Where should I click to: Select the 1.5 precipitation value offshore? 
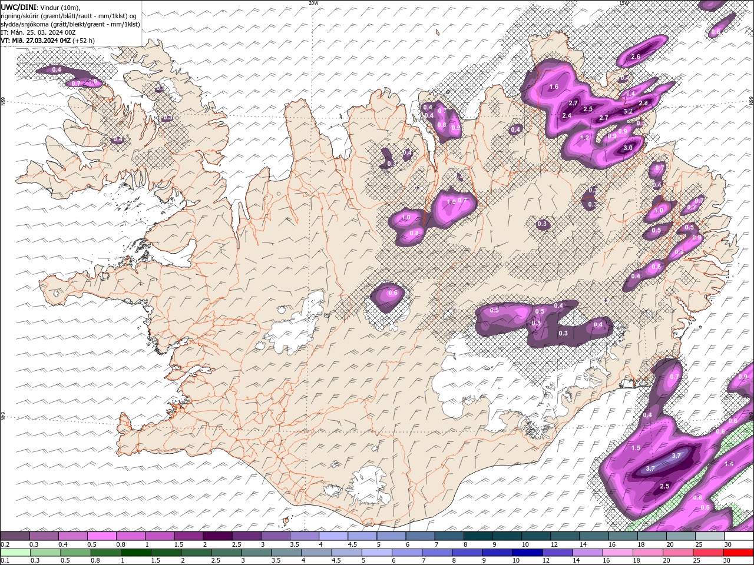(x=636, y=448)
